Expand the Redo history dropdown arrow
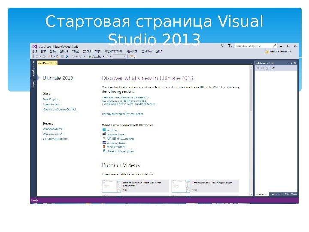Viewport: 309px width, 232px height. [85, 57]
